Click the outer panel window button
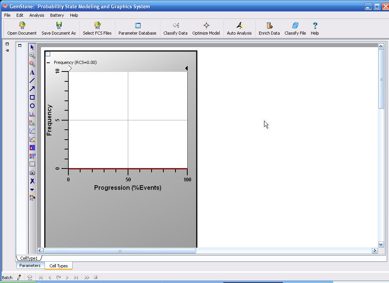This screenshot has height=283, width=389. [x=7, y=44]
